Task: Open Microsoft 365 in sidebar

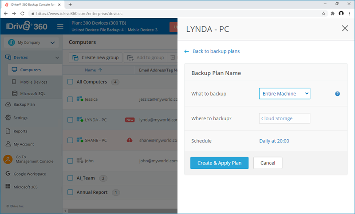Action: 25,187
